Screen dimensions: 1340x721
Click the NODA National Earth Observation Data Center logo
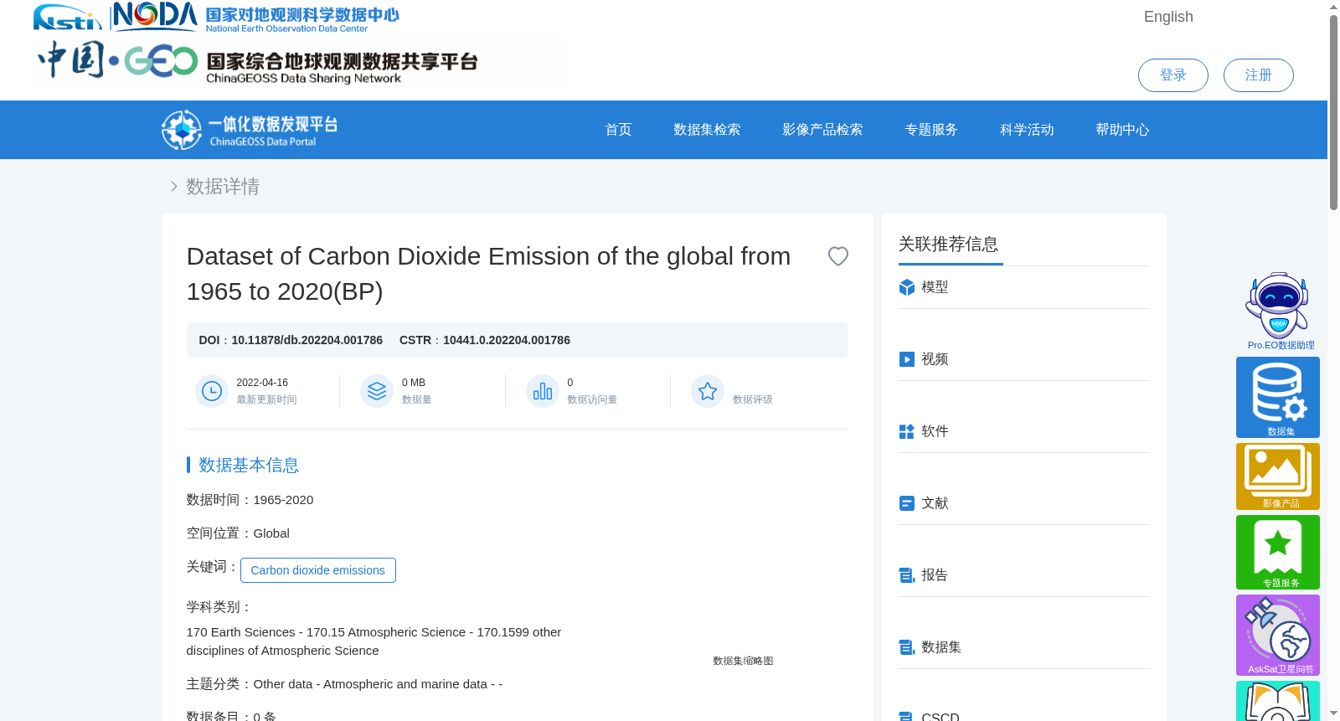pyautogui.click(x=256, y=17)
